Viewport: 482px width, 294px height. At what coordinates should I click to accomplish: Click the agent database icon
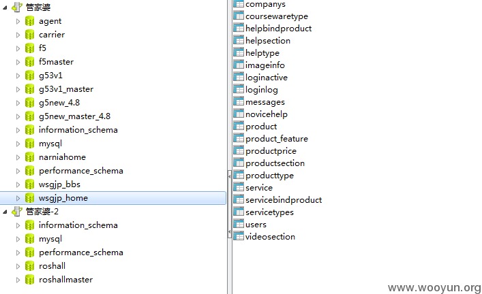(29, 21)
